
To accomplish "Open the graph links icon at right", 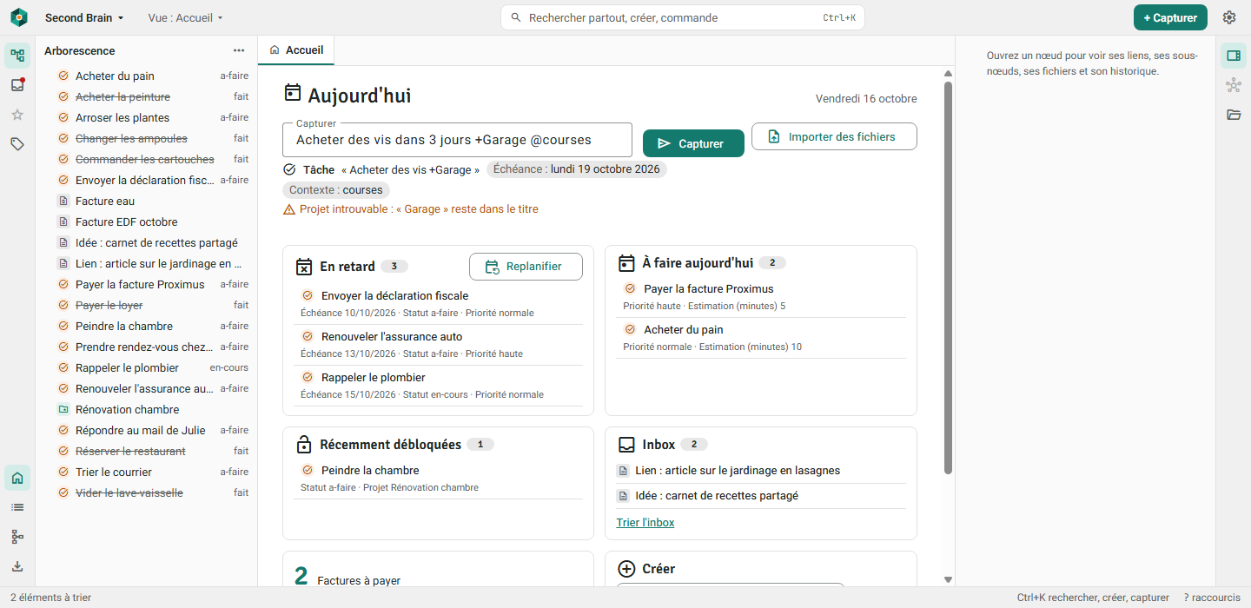I will (1234, 85).
